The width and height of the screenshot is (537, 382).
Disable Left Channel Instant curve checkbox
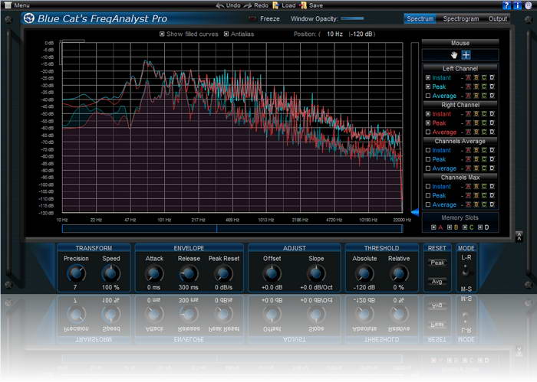427,78
